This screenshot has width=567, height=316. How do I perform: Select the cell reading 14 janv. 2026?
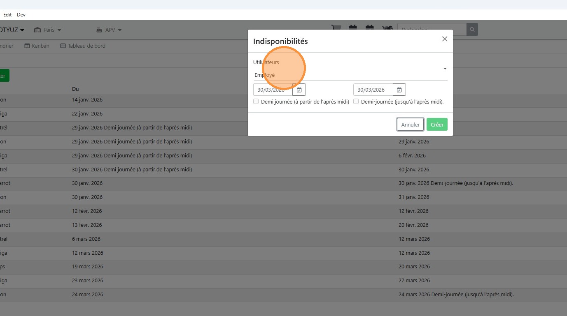pyautogui.click(x=87, y=100)
